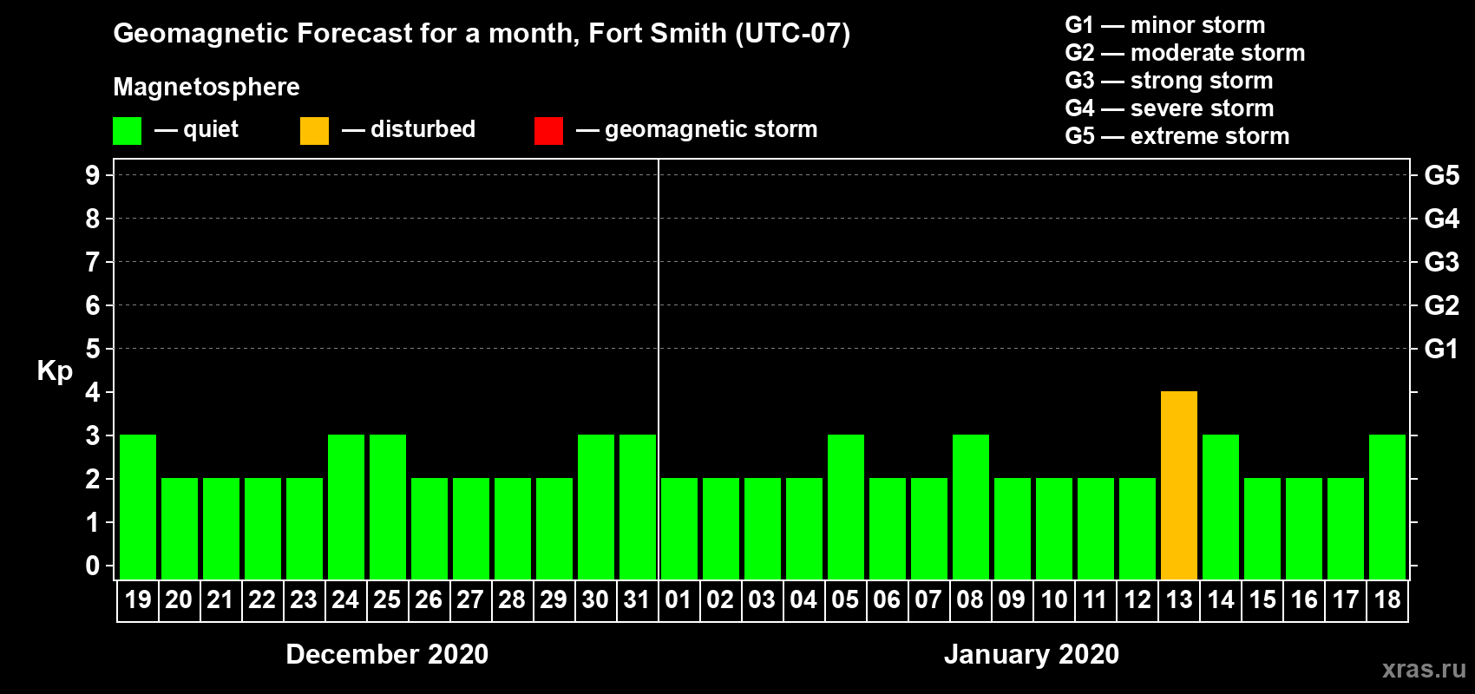Select the green bar for December 25
Image resolution: width=1475 pixels, height=694 pixels.
(x=388, y=507)
